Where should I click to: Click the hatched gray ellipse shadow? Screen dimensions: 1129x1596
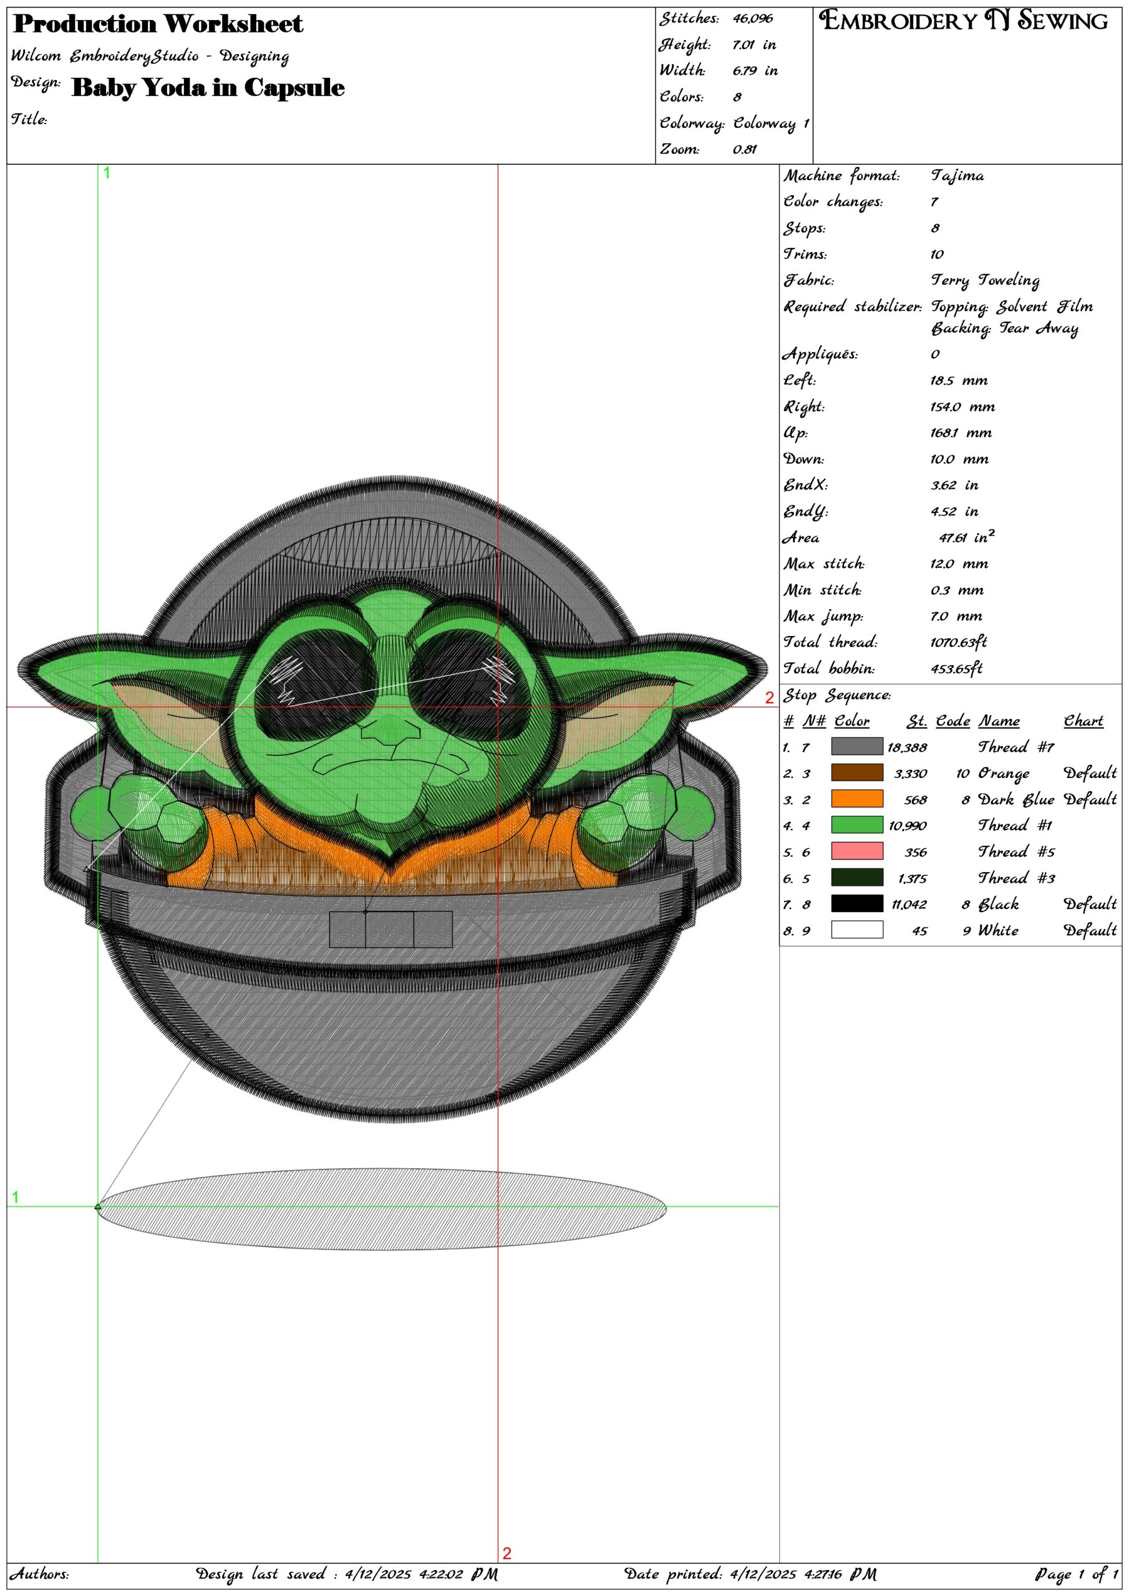click(382, 1209)
